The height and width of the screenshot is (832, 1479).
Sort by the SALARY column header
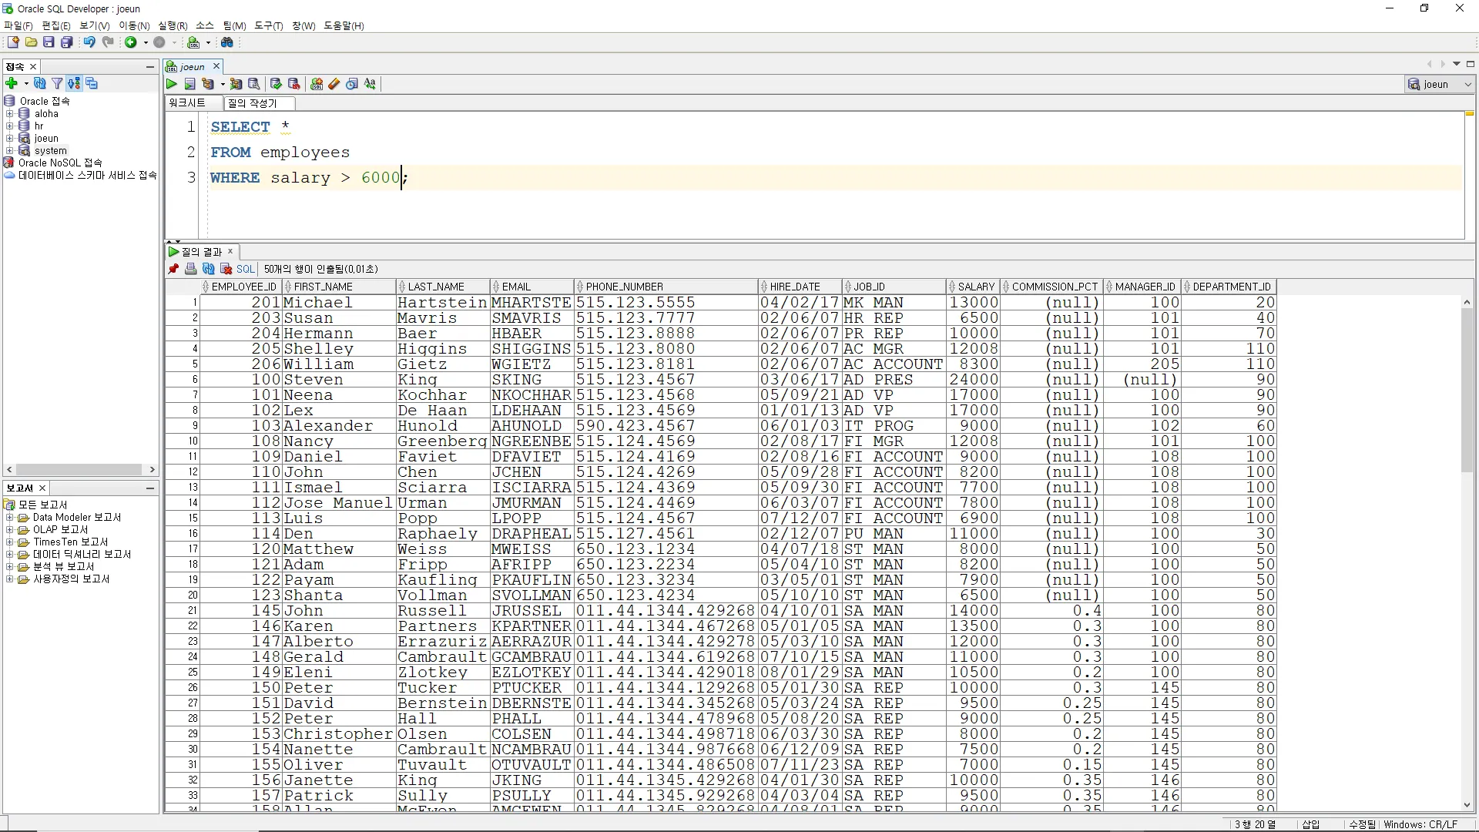pos(975,287)
